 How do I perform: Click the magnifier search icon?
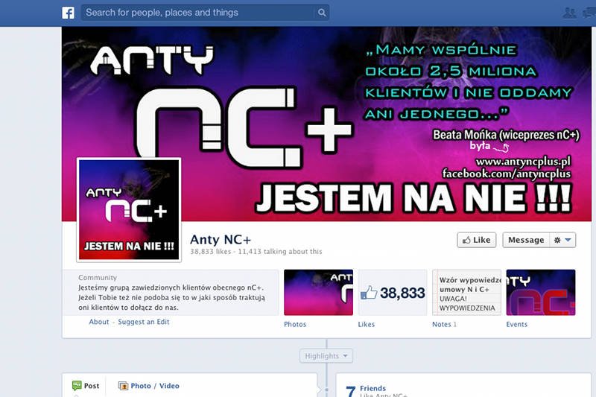[322, 13]
